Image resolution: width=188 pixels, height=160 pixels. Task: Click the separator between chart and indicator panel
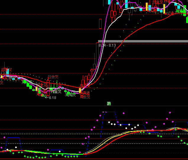click(59, 106)
